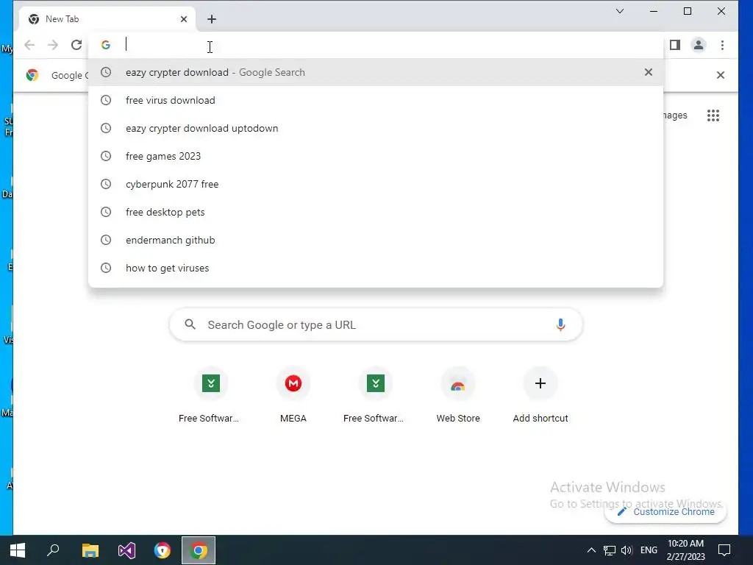Open the Chrome side panel icon
This screenshot has width=753, height=565.
click(675, 45)
